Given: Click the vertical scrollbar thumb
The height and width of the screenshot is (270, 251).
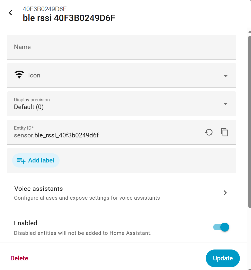Looking at the screenshot, I should 249,121.
